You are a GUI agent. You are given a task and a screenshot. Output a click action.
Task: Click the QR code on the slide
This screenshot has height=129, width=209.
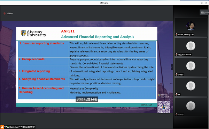[x=164, y=107]
